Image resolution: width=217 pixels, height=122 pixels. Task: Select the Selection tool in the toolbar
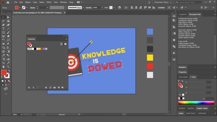3,17
